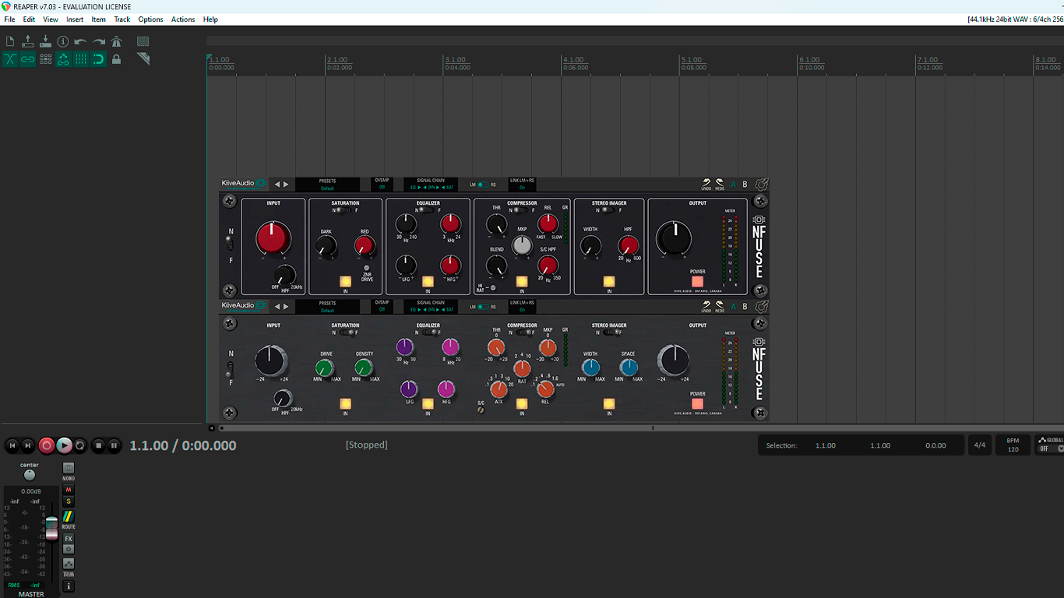Toggle auto-crossfade toolbar icon

coord(10,59)
